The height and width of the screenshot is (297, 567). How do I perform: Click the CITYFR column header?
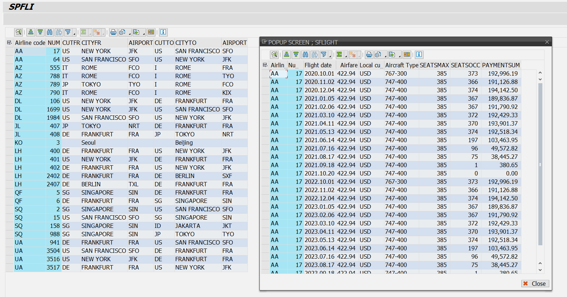(104, 43)
